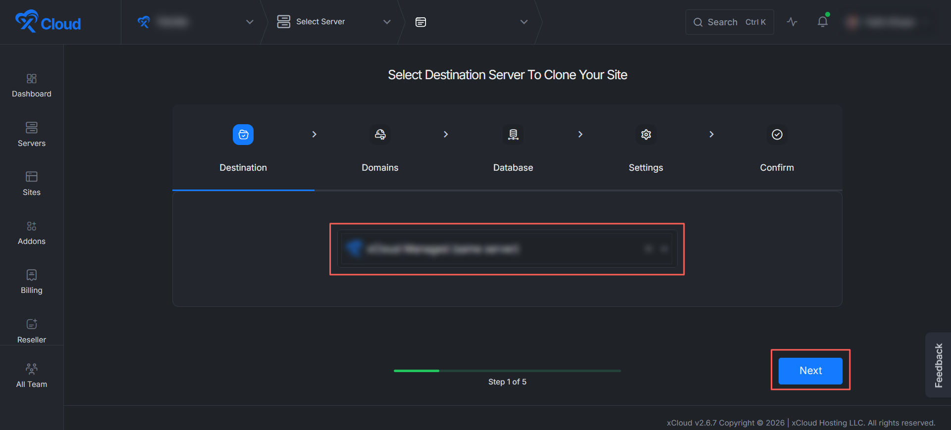
Task: Go to Servers in sidebar
Action: (x=32, y=135)
